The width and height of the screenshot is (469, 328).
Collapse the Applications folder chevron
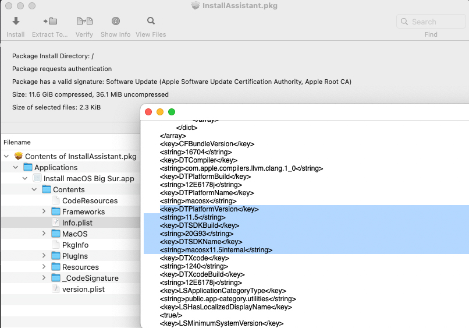[x=16, y=167]
